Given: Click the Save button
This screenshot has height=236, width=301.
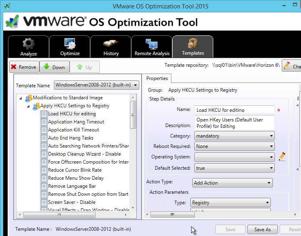Looking at the screenshot, I should point(230,230).
